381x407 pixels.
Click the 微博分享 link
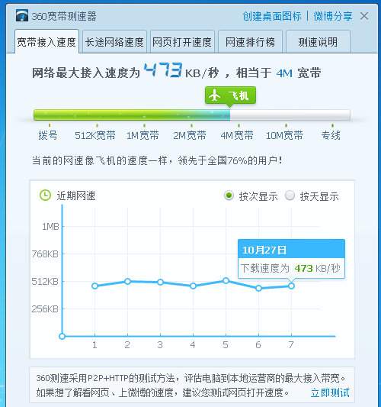coord(333,16)
